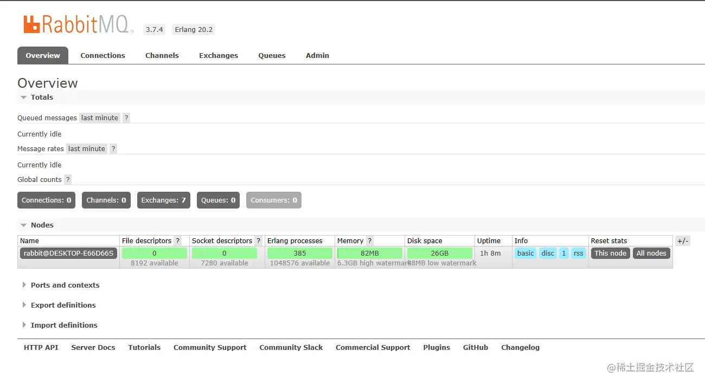
Task: Open the Changelog footer link
Action: tap(521, 348)
